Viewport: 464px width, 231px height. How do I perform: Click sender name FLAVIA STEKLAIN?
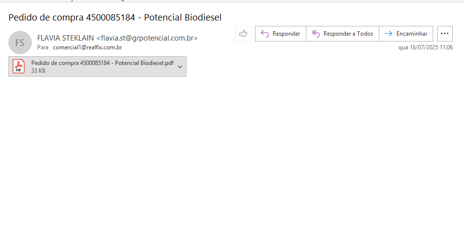pyautogui.click(x=66, y=38)
